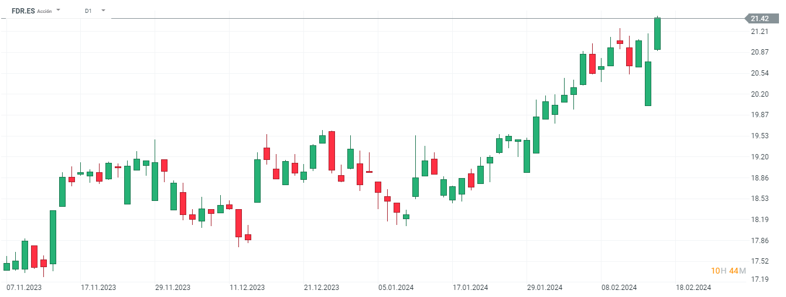Image resolution: width=786 pixels, height=297 pixels.
Task: Select the 17.19 price axis label
Action: coord(760,279)
